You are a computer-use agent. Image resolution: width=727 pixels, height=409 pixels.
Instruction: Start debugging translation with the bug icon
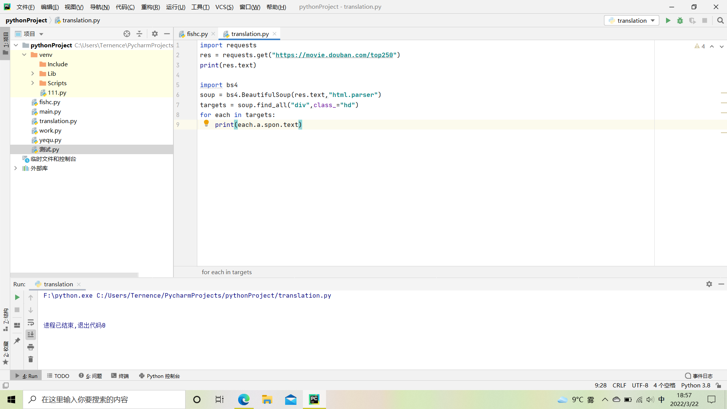pyautogui.click(x=680, y=20)
